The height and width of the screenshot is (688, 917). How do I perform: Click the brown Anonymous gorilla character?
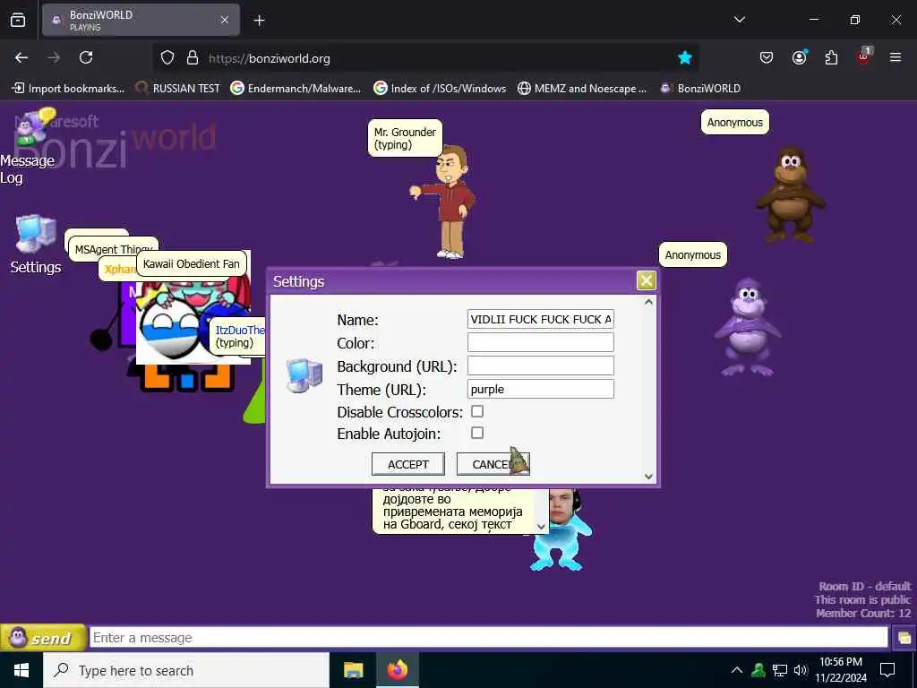click(x=790, y=194)
